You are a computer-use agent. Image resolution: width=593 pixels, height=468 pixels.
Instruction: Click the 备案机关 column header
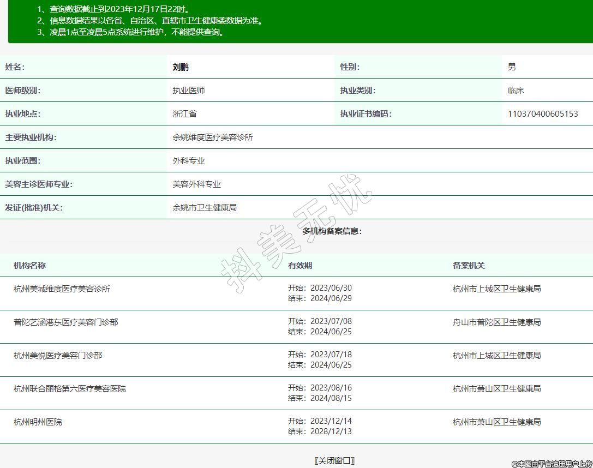(x=469, y=266)
